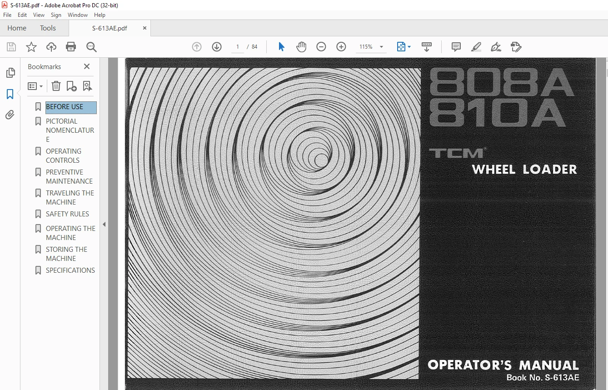The width and height of the screenshot is (608, 390).
Task: Select the Highlight text pen tool
Action: coord(476,47)
